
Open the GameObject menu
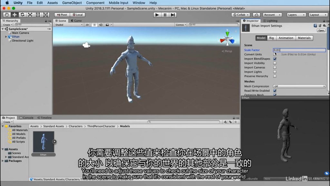click(x=72, y=3)
